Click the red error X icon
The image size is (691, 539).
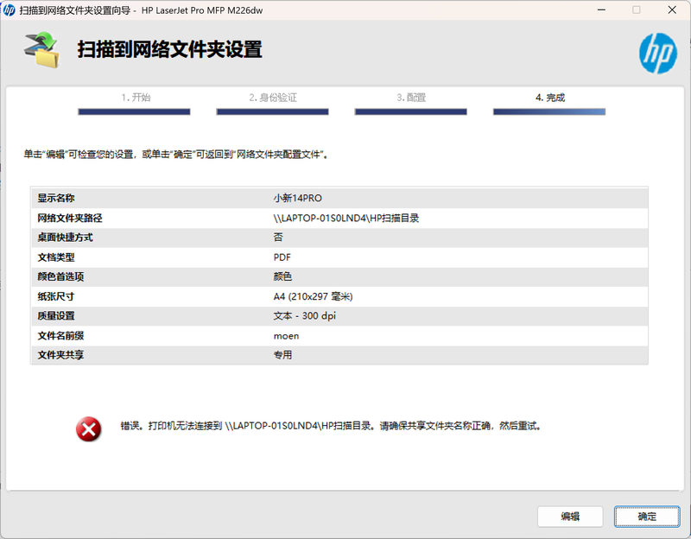click(89, 428)
